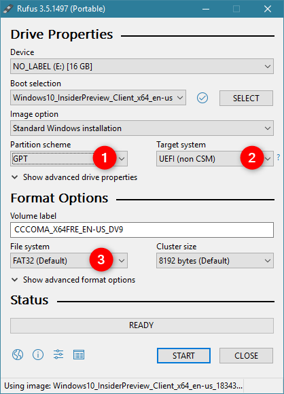
Task: Click the Drive Properties heading
Action: click(x=62, y=35)
